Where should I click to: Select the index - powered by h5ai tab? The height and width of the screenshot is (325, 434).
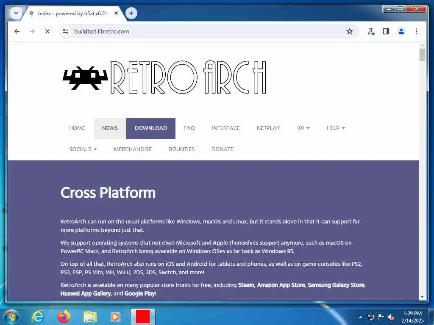(72, 13)
